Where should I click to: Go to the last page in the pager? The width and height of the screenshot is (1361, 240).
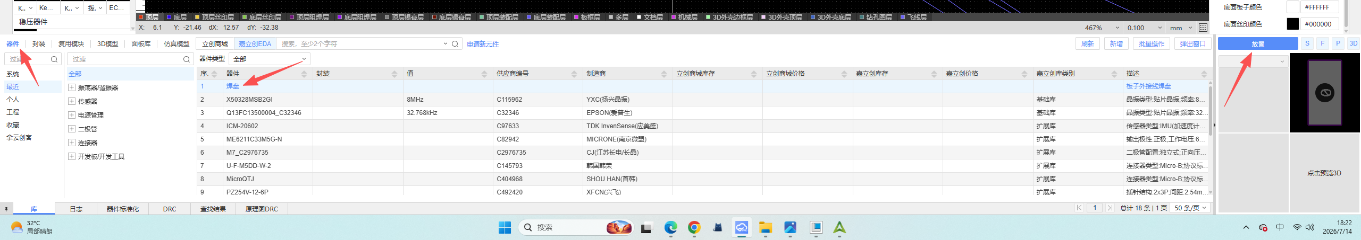pyautogui.click(x=1110, y=208)
